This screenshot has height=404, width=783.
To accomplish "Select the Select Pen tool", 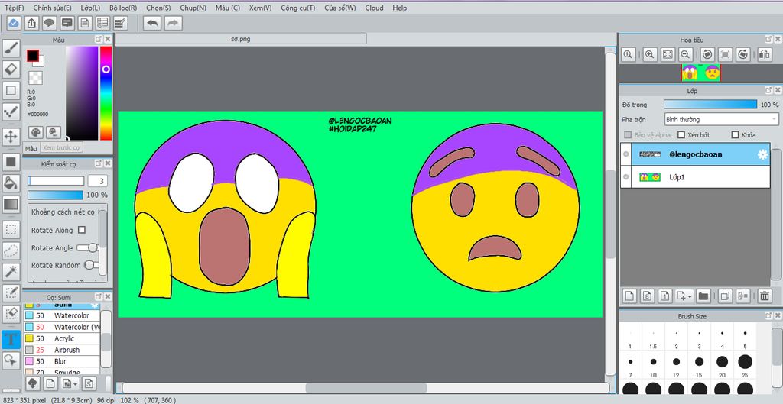I will (x=11, y=294).
